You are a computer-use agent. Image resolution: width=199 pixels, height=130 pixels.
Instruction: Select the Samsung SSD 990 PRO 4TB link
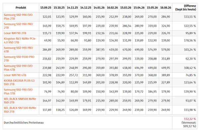click(x=18, y=50)
